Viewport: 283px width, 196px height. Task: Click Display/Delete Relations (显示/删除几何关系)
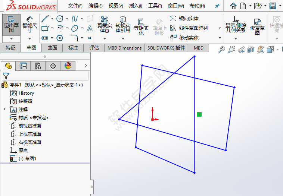click(x=236, y=24)
